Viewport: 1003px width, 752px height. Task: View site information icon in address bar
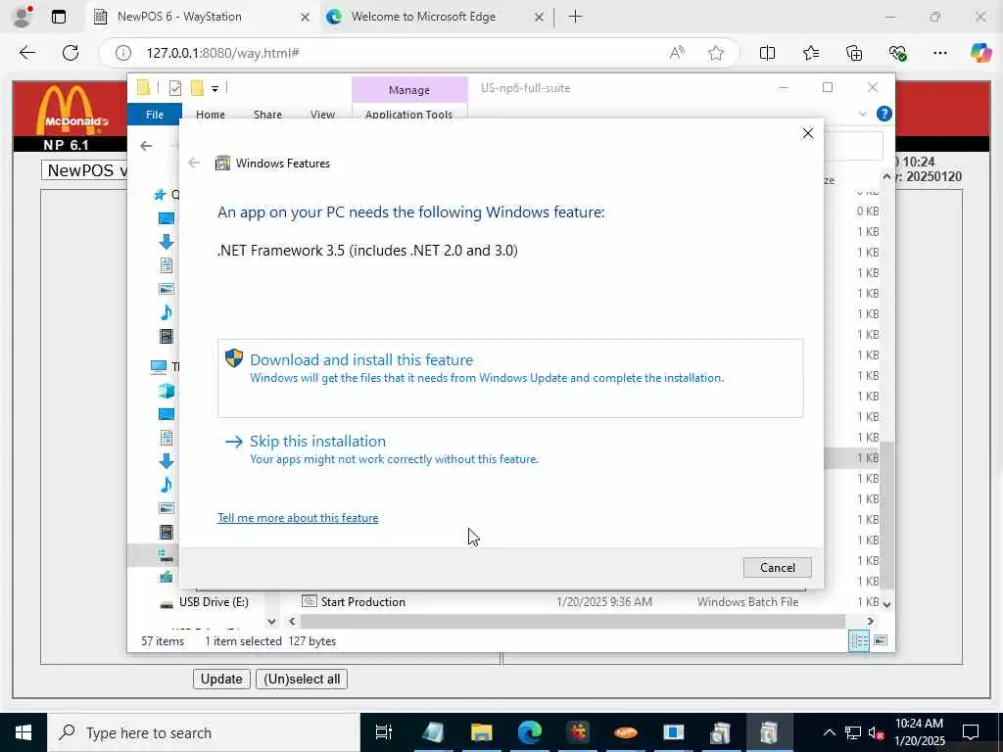(122, 53)
